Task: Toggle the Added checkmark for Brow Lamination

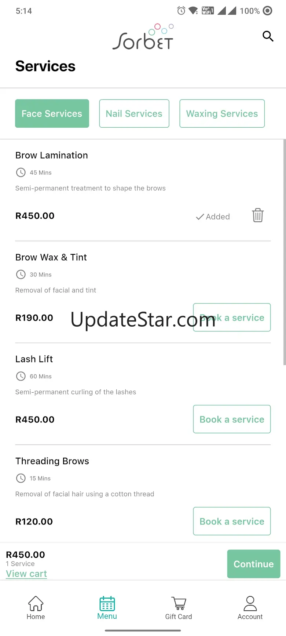Action: pos(213,217)
